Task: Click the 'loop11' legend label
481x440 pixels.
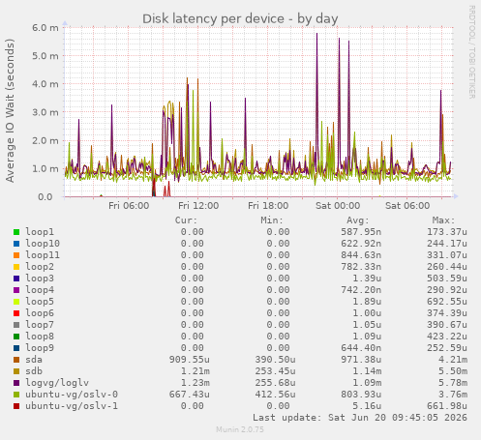Action: (43, 255)
